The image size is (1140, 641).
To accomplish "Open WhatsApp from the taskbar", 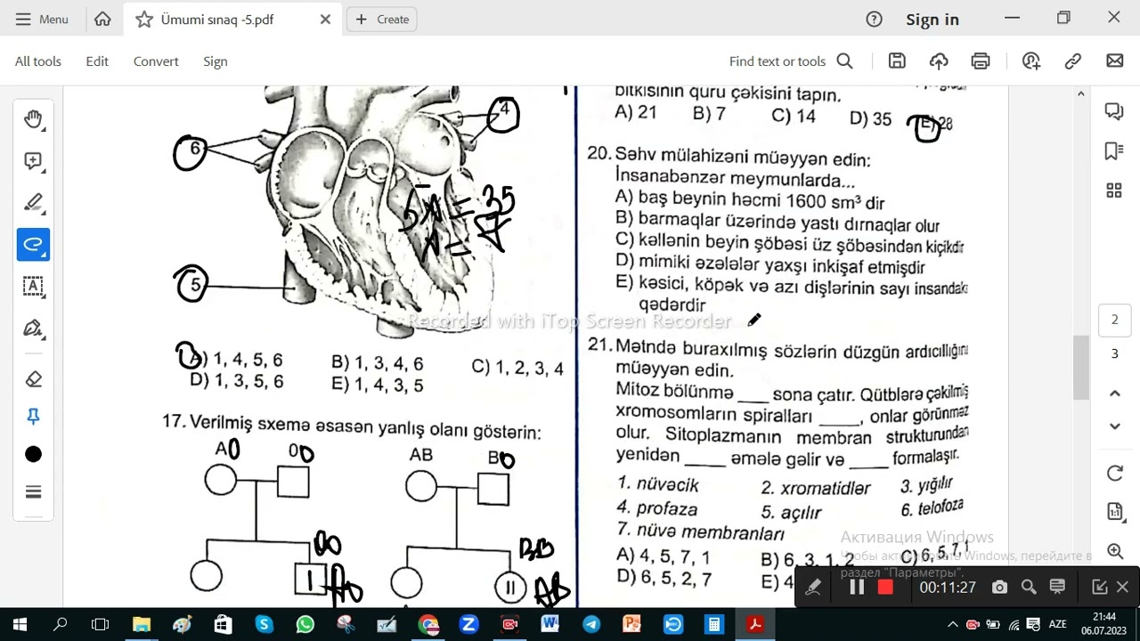I will [305, 624].
